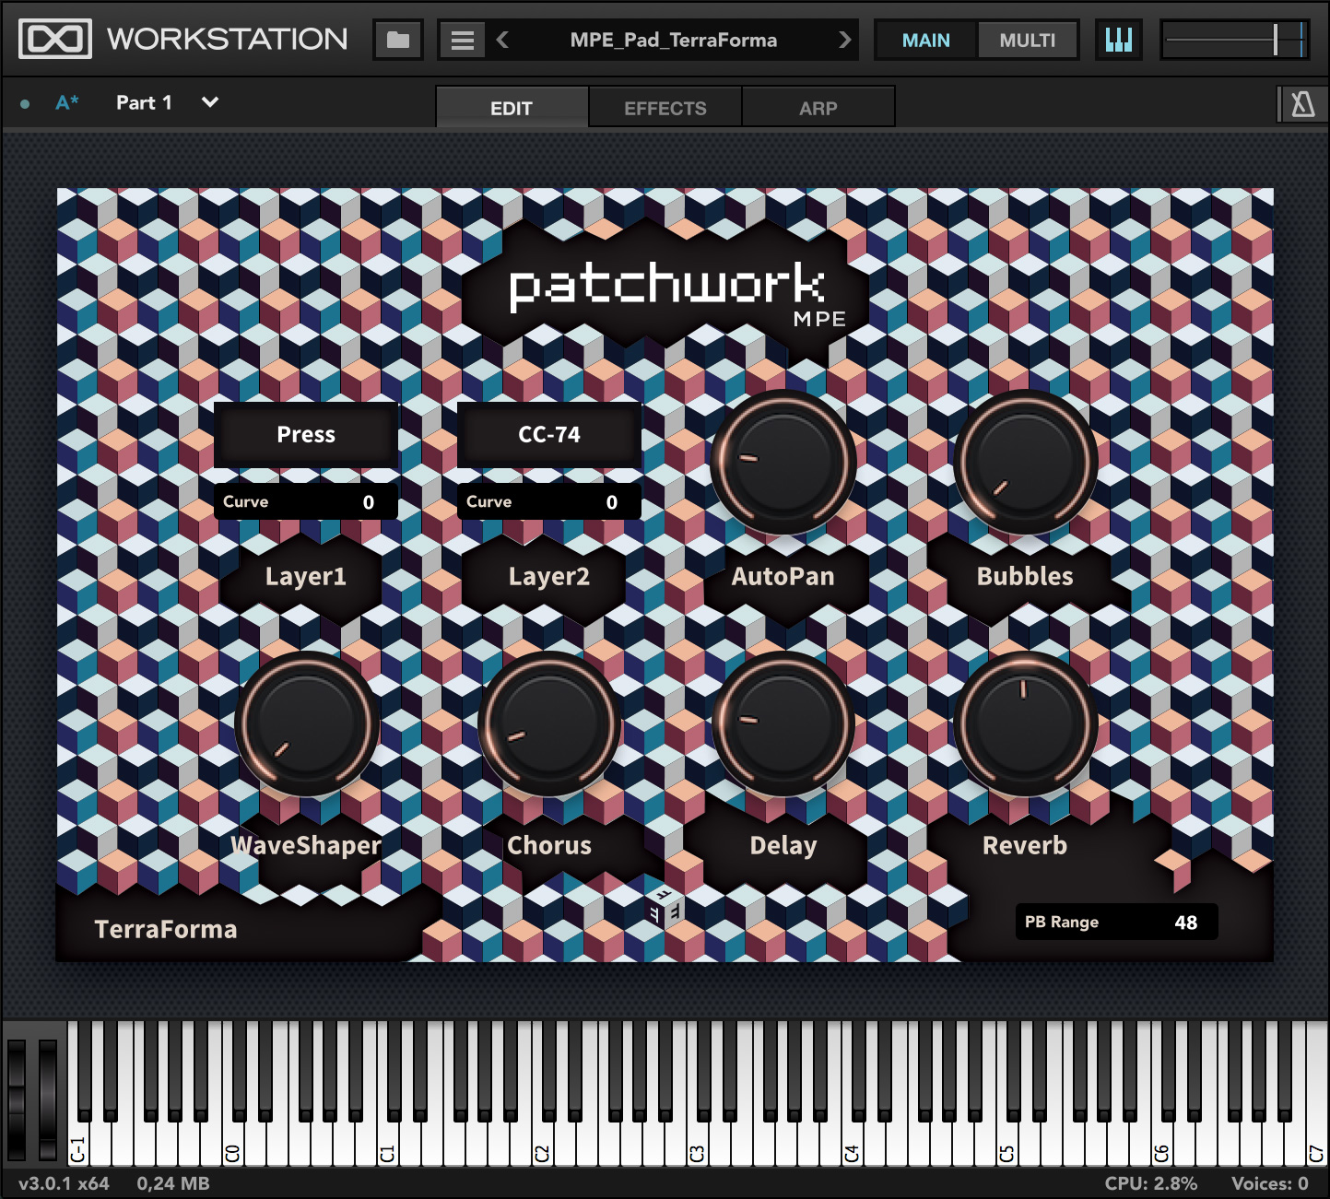Click the metronome icon
The image size is (1330, 1199).
1302,104
